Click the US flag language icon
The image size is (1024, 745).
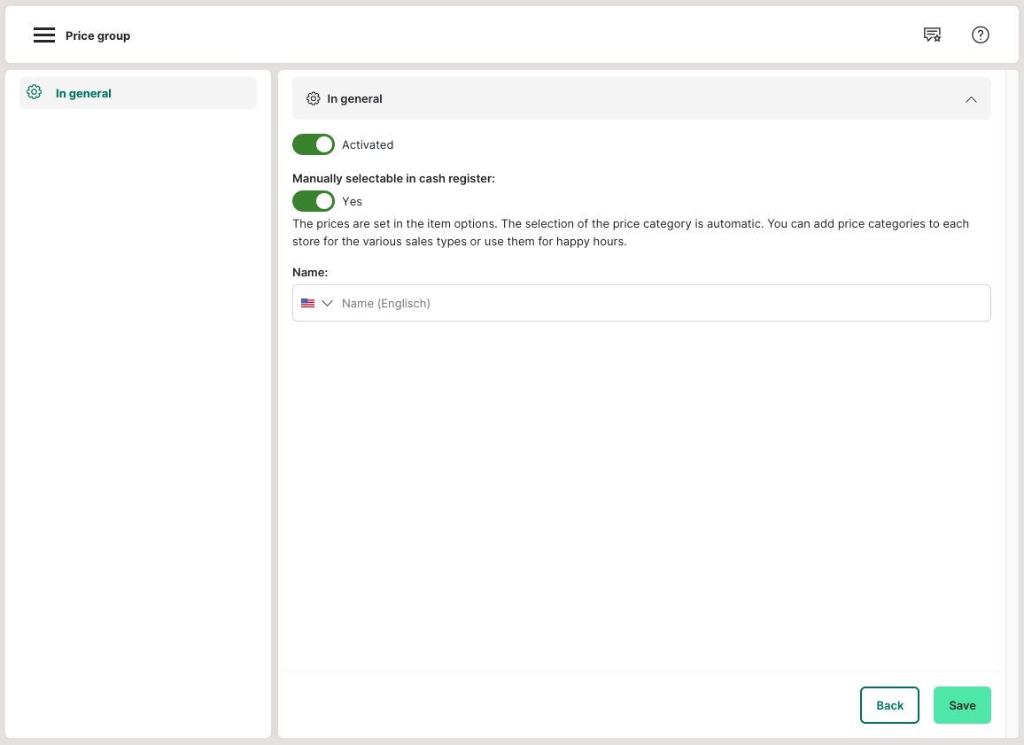(307, 303)
